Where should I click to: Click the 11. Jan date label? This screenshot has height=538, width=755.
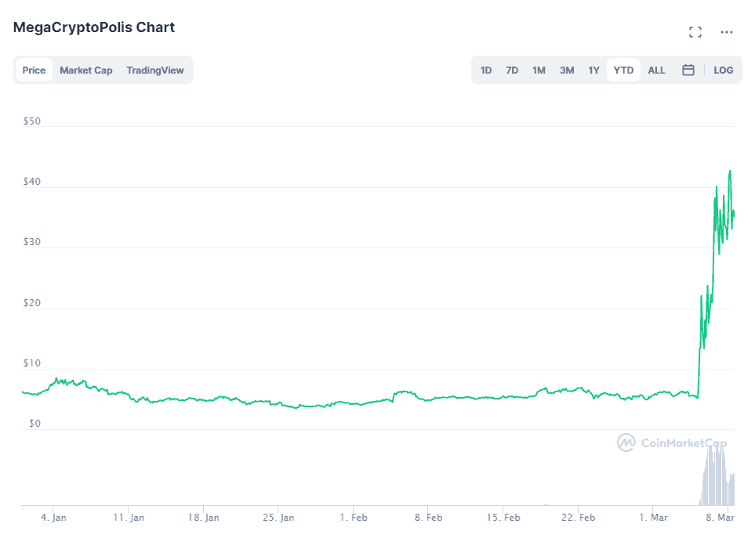[x=129, y=518]
